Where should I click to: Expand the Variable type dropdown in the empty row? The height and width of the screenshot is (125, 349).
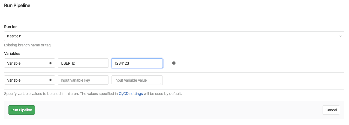[x=29, y=80]
